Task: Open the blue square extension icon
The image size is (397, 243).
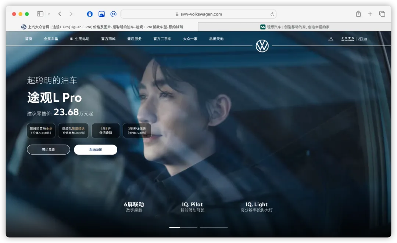Action: pyautogui.click(x=101, y=14)
